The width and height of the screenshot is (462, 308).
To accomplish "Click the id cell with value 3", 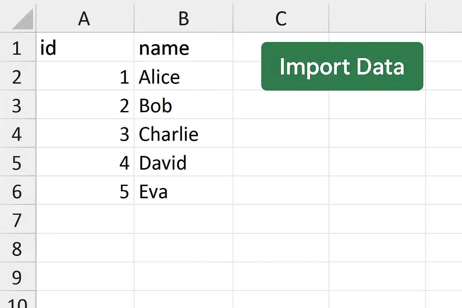I will [85, 133].
